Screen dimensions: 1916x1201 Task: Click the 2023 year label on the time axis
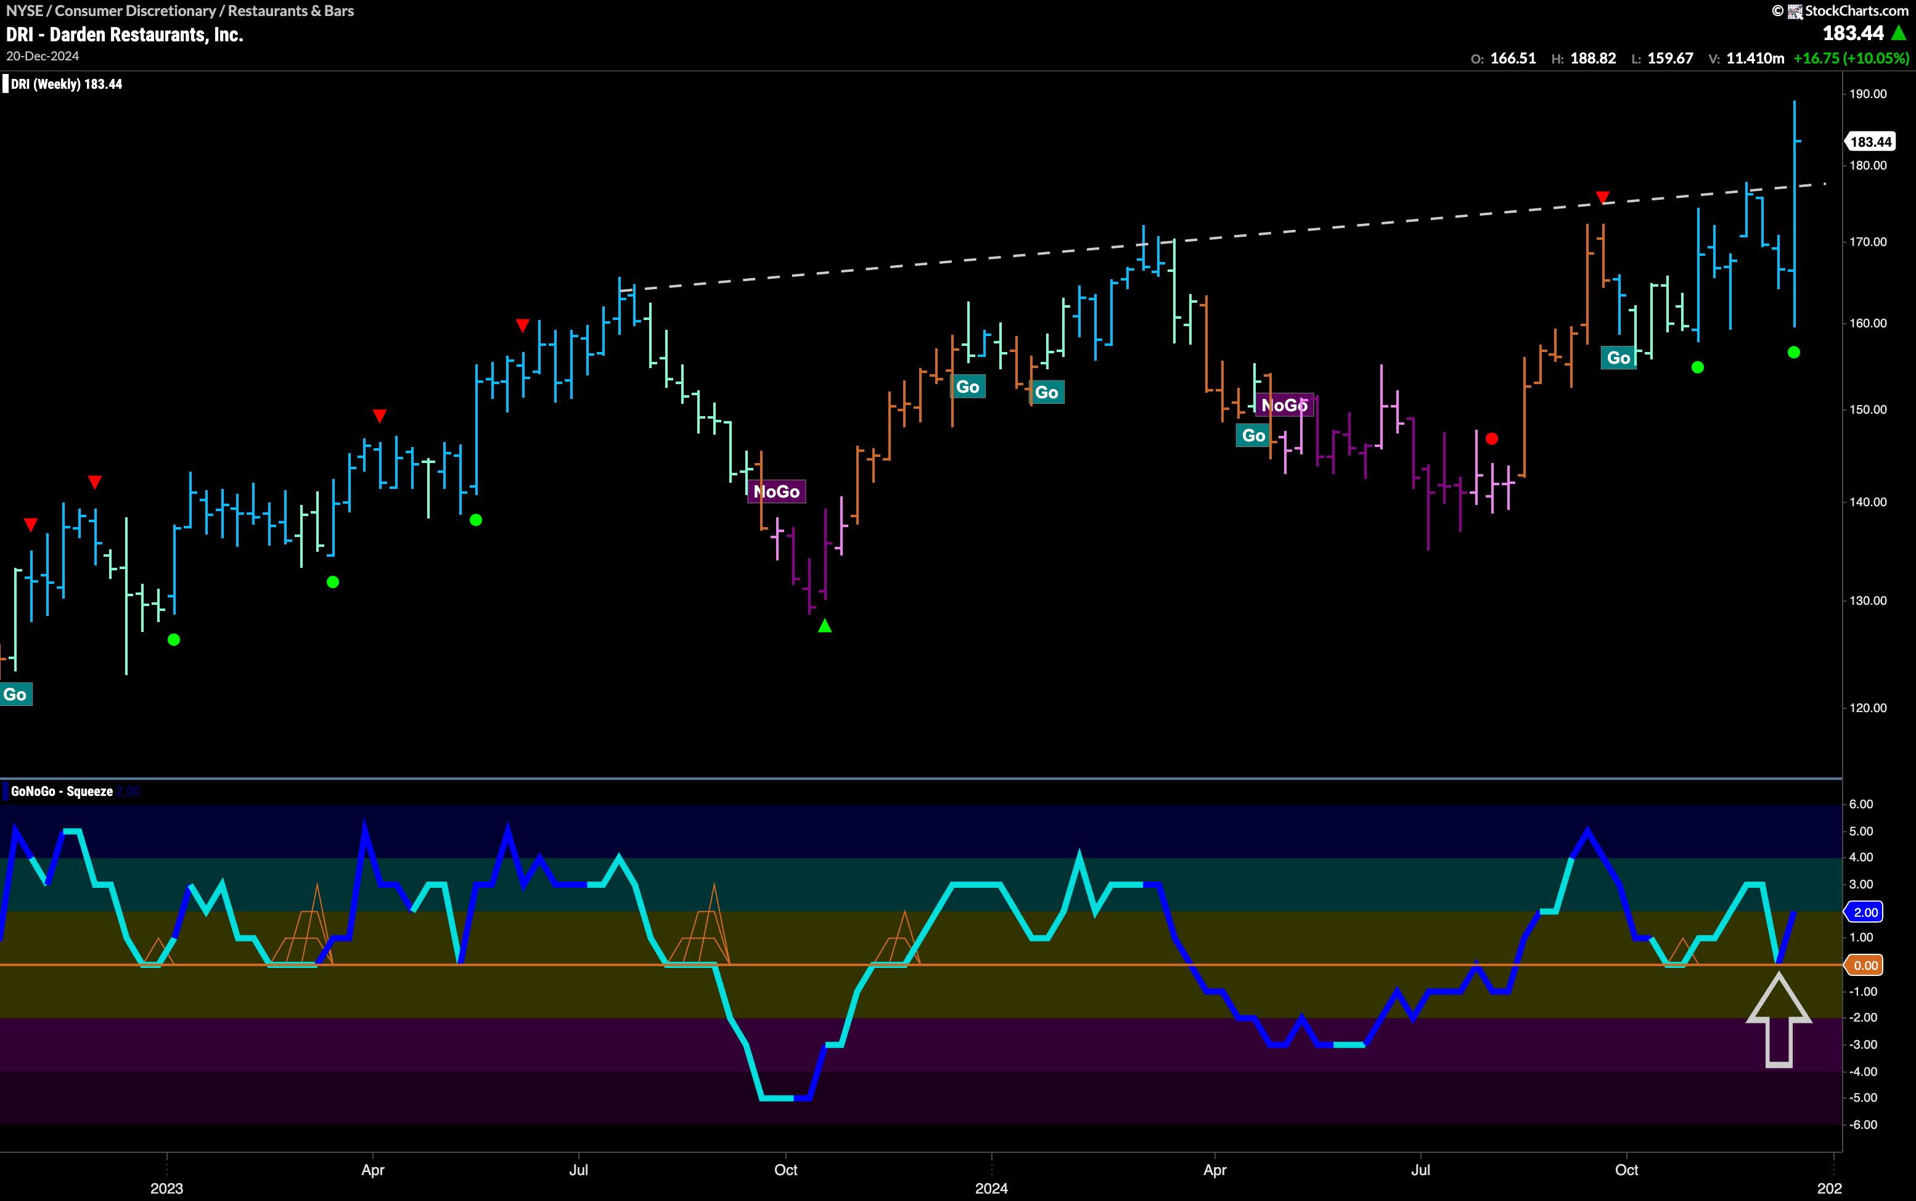pos(166,1188)
